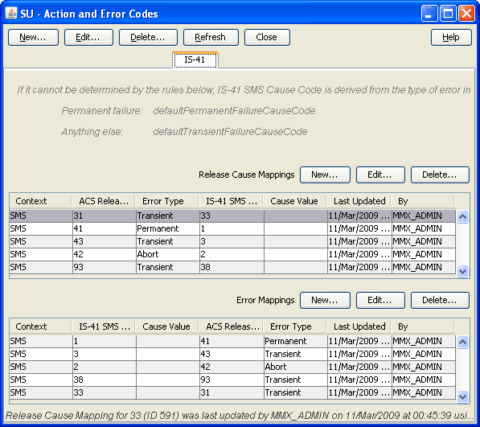The image size is (480, 427).
Task: Click the Release Cause table scroll up arrow
Action: 462,216
